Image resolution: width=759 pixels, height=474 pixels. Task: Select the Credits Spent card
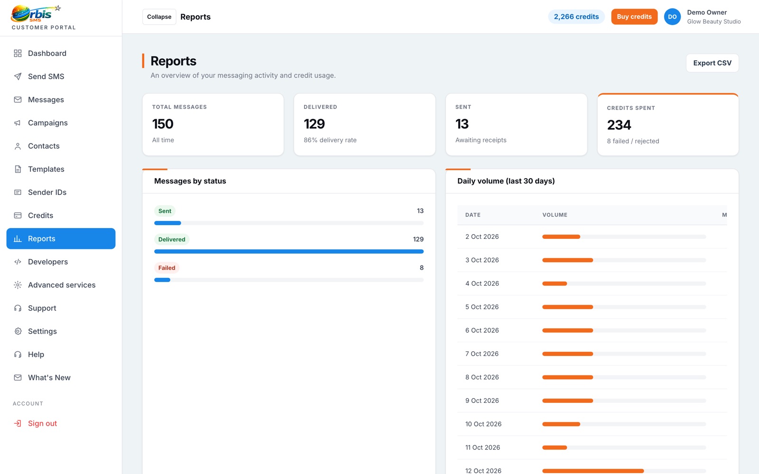click(668, 125)
